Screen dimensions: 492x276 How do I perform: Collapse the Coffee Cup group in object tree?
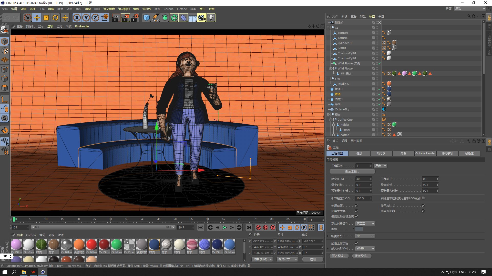pyautogui.click(x=331, y=120)
